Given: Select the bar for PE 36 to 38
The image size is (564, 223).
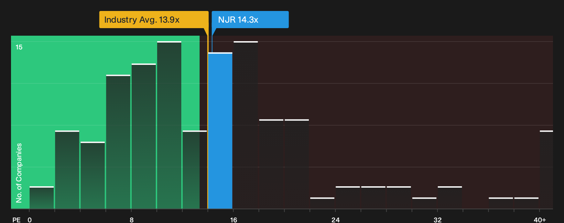Looking at the screenshot, I should [501, 203].
